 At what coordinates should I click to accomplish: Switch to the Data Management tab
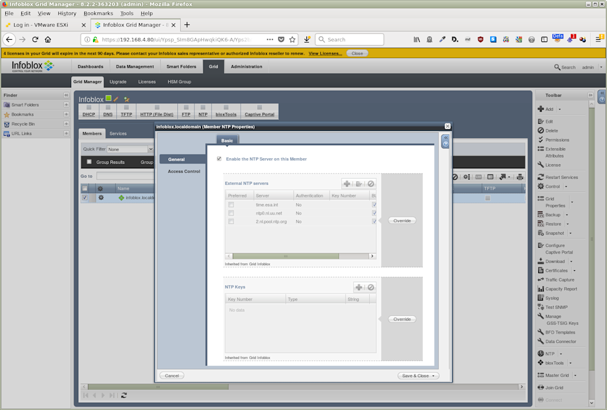(x=135, y=66)
